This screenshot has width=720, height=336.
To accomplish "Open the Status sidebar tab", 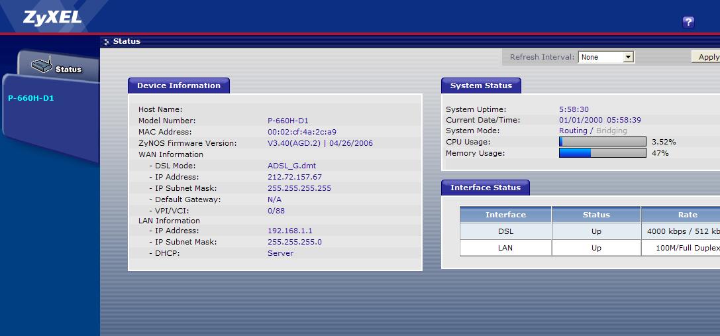I will [x=58, y=66].
